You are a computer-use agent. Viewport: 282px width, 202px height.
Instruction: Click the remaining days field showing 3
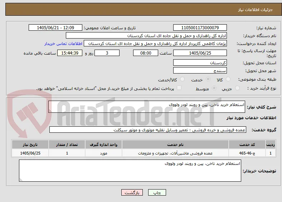click(x=107, y=53)
